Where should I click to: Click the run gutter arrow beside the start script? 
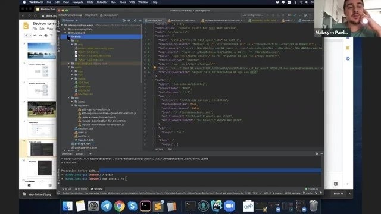pyautogui.click(x=149, y=64)
